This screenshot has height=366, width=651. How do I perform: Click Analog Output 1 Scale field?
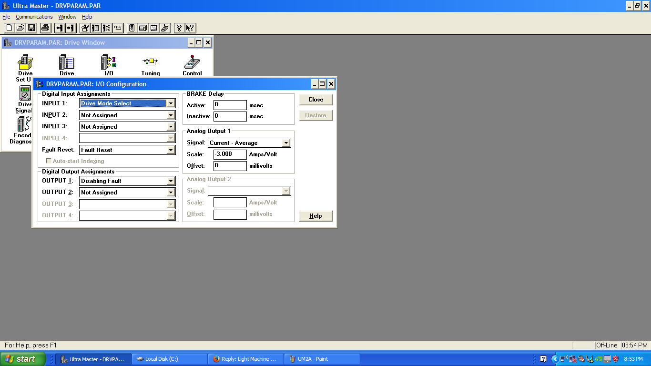(230, 154)
